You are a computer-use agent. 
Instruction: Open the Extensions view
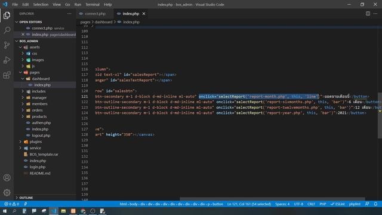[x=7, y=75]
